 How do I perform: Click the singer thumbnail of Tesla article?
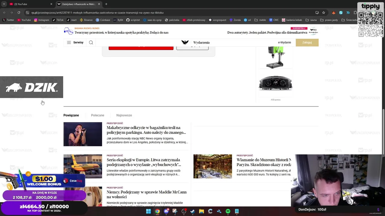[83, 134]
